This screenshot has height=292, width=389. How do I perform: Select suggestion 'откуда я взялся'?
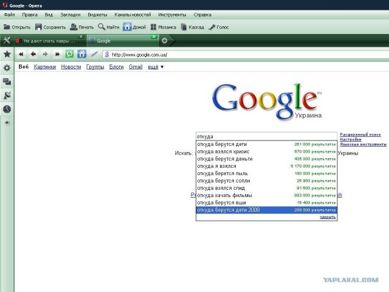(266, 166)
